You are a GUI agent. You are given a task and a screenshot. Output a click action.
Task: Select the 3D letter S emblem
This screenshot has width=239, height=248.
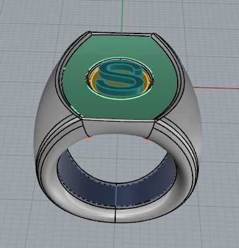click(120, 78)
